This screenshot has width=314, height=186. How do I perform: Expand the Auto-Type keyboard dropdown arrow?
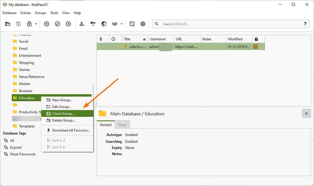pos(121,24)
